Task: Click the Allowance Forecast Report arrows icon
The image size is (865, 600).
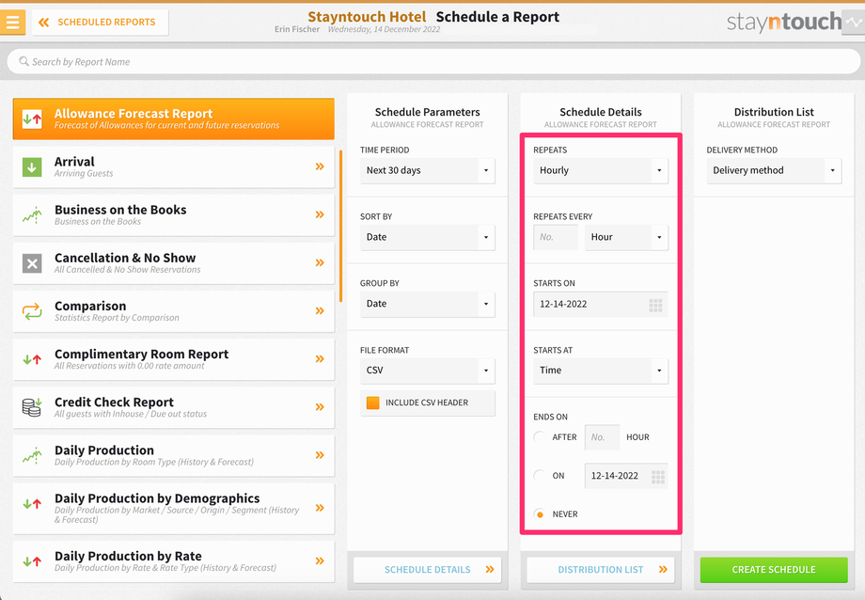Action: [x=32, y=118]
